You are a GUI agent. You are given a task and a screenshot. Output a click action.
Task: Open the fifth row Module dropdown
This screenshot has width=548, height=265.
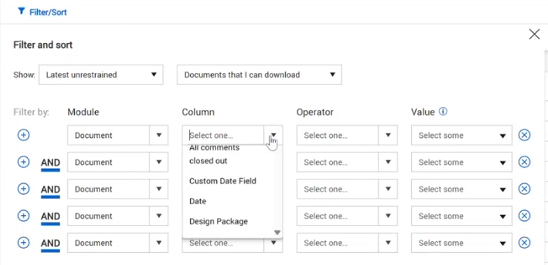point(118,242)
